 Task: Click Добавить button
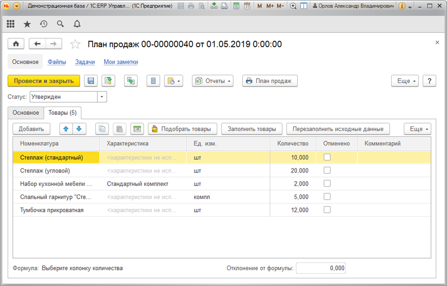[x=32, y=129]
